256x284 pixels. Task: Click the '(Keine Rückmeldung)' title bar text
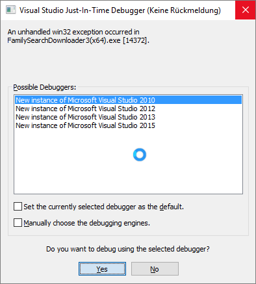point(184,10)
